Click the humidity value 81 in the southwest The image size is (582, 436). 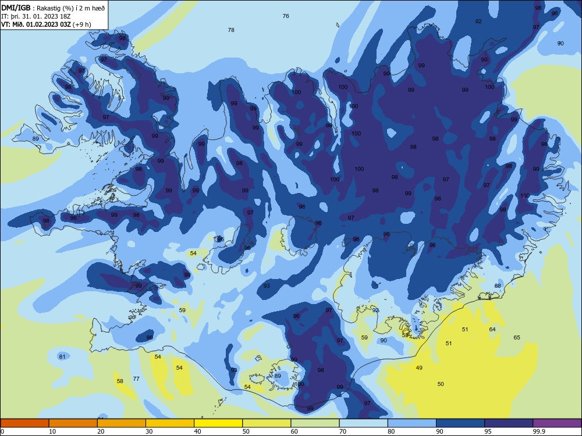[x=62, y=357]
